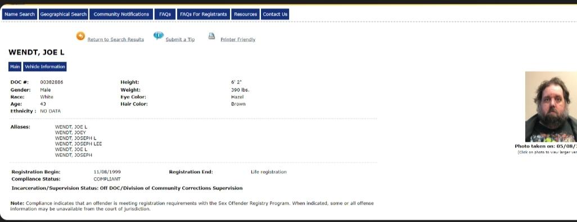Open the Resources menu item
The height and width of the screenshot is (222, 577).
point(245,15)
